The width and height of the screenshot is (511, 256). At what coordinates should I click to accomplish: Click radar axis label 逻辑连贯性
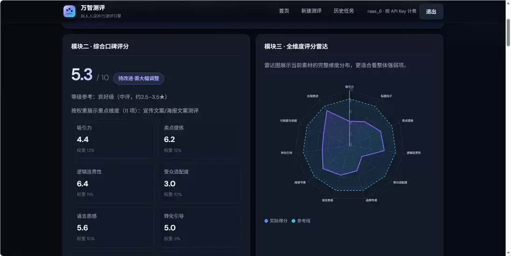[414, 153]
